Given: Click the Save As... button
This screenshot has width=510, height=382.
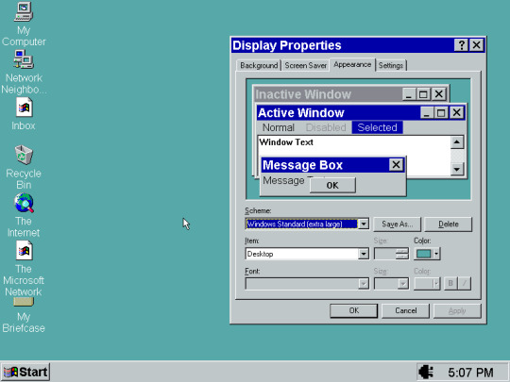Looking at the screenshot, I should [397, 224].
